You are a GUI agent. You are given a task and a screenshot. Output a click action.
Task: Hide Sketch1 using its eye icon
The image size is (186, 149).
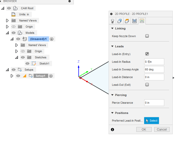click(x=27, y=64)
